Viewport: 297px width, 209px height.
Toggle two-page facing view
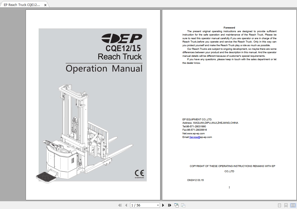293,205
